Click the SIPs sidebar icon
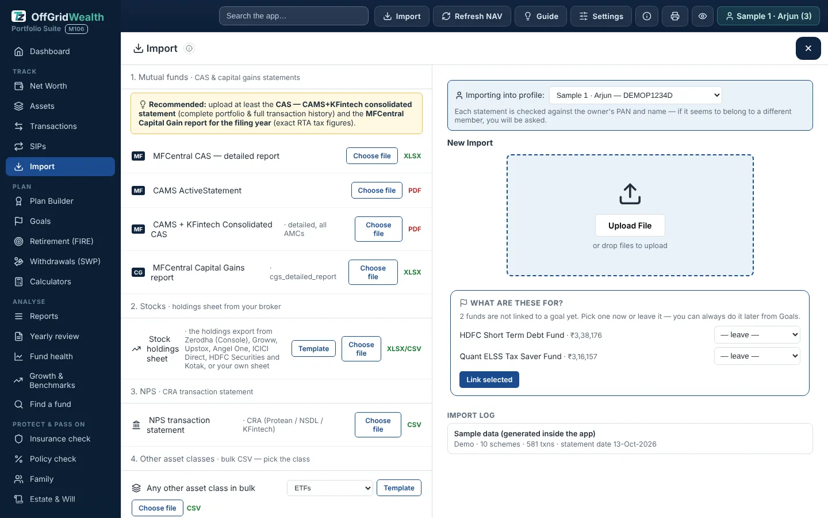Viewport: 828px width, 518px height. [x=19, y=146]
